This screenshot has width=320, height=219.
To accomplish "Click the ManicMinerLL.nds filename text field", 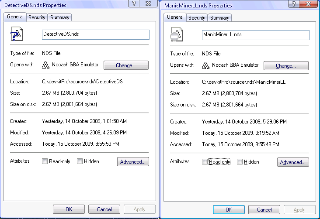I will coord(256,35).
